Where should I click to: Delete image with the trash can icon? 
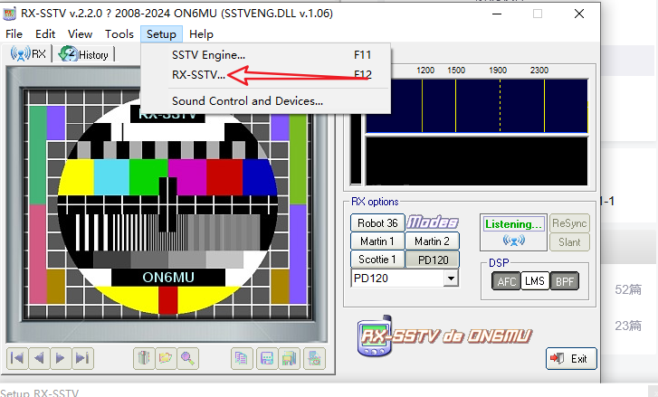144,358
